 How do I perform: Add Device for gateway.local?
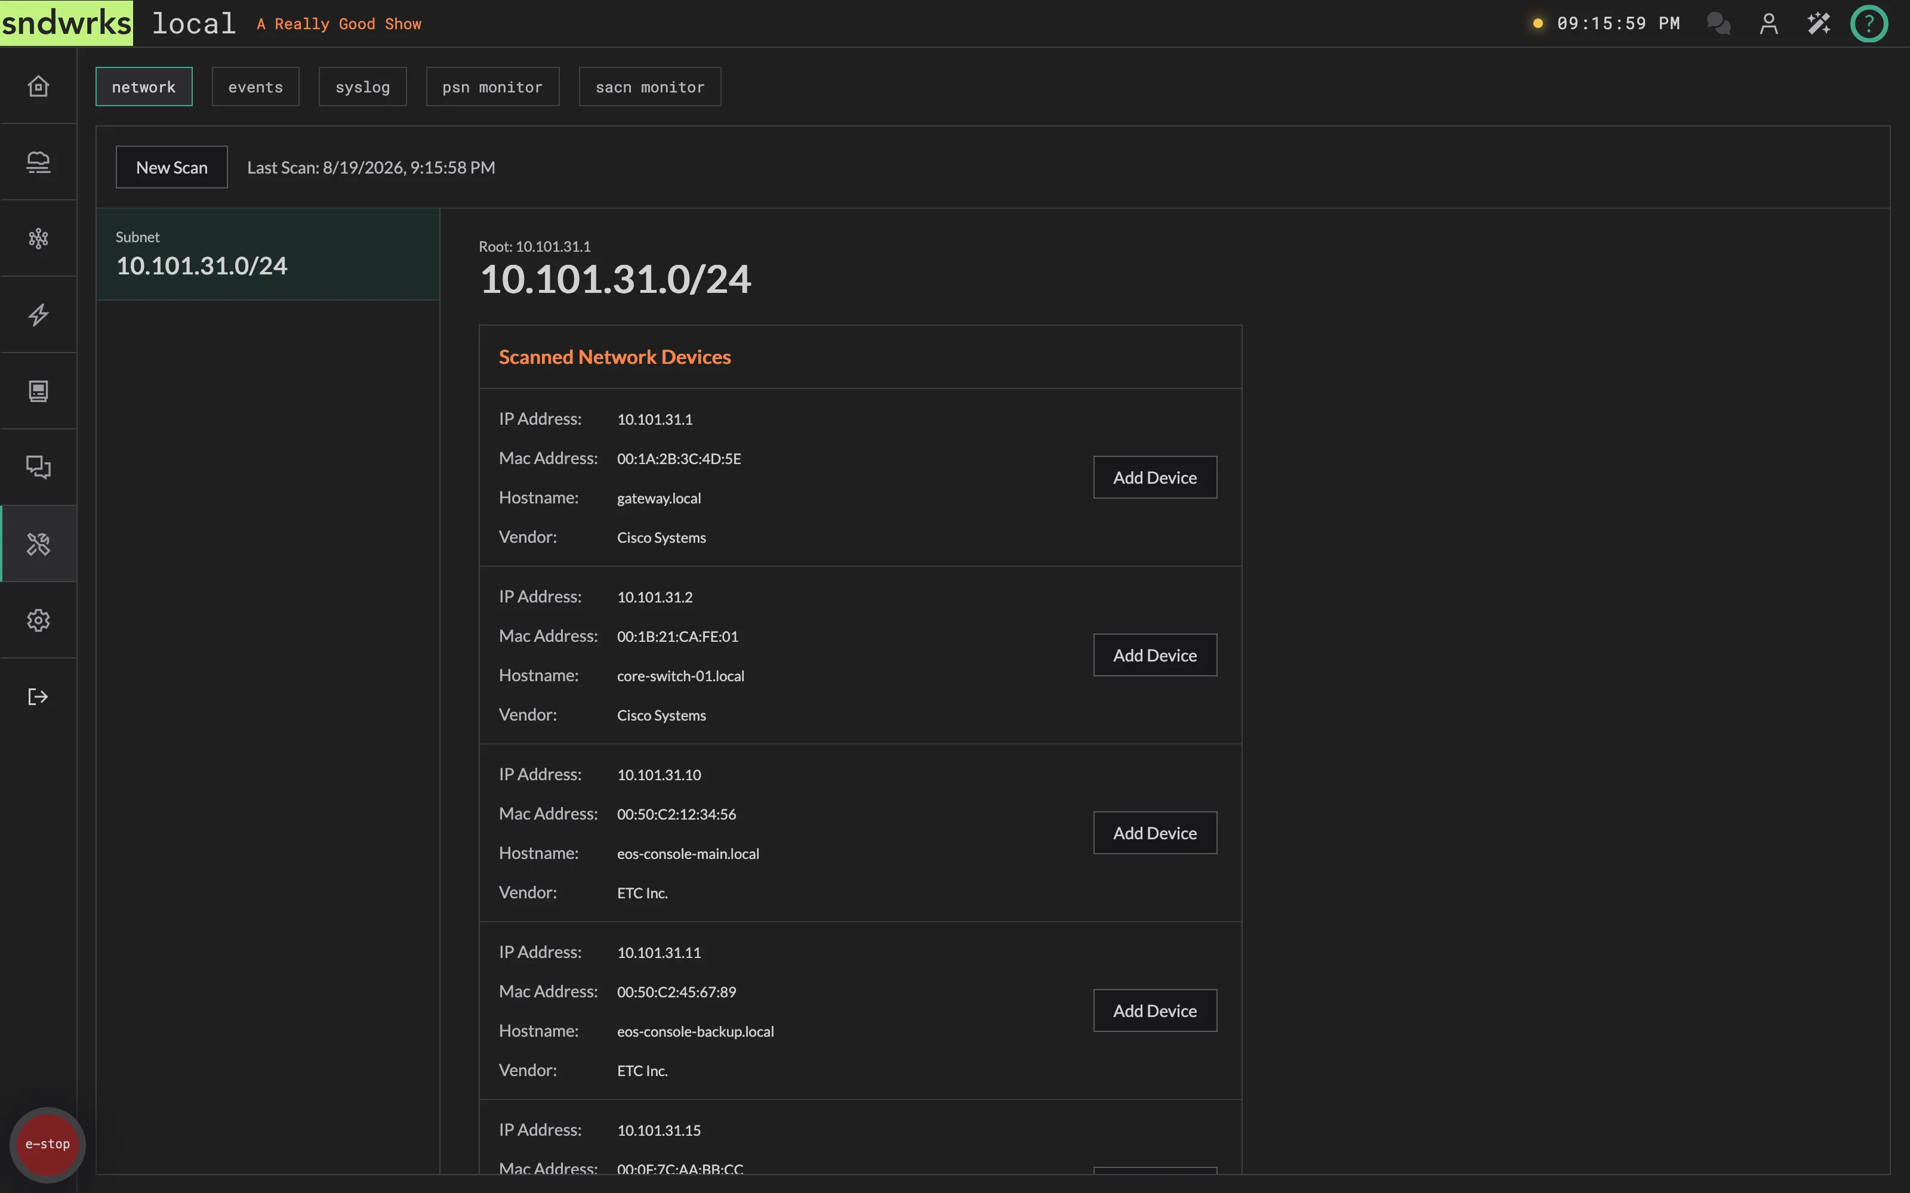1155,477
